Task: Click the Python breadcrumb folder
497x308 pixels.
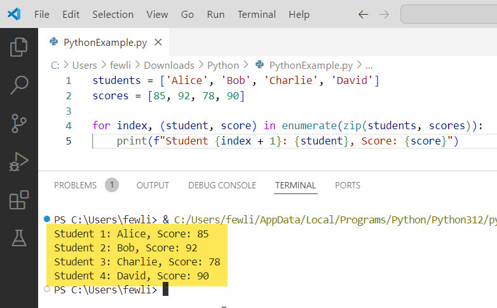Action: click(x=223, y=65)
